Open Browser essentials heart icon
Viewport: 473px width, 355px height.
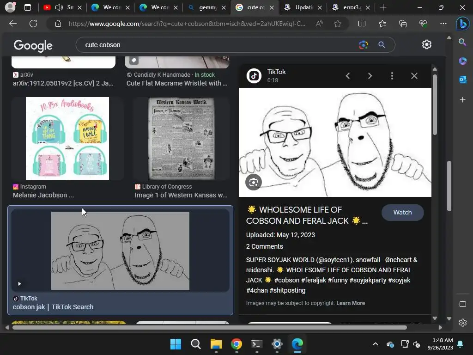pyautogui.click(x=423, y=24)
